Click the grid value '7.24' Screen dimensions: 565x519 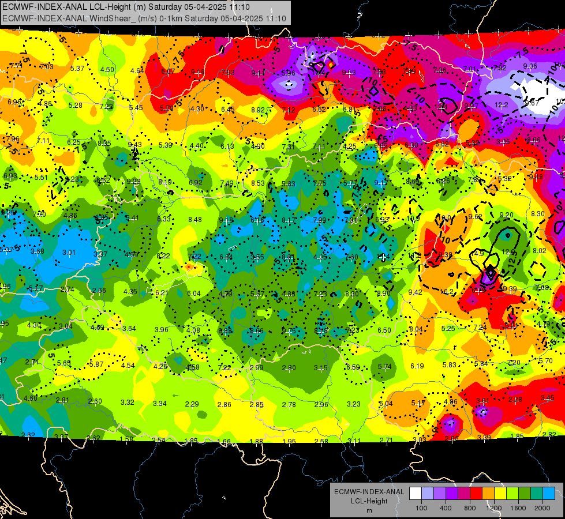(480, 328)
